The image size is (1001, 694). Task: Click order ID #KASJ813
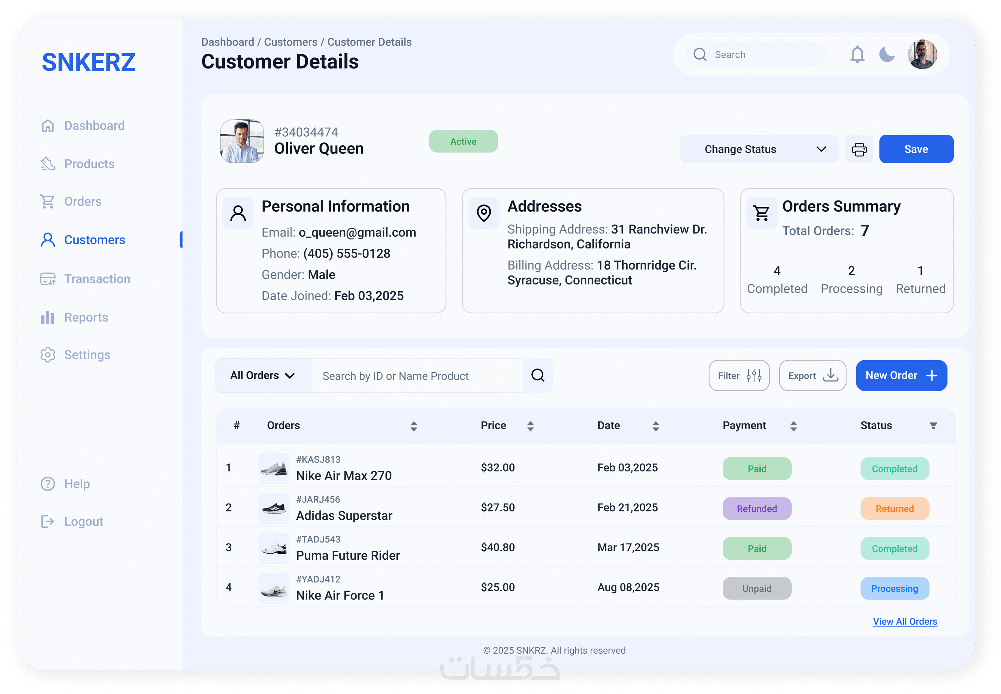318,459
